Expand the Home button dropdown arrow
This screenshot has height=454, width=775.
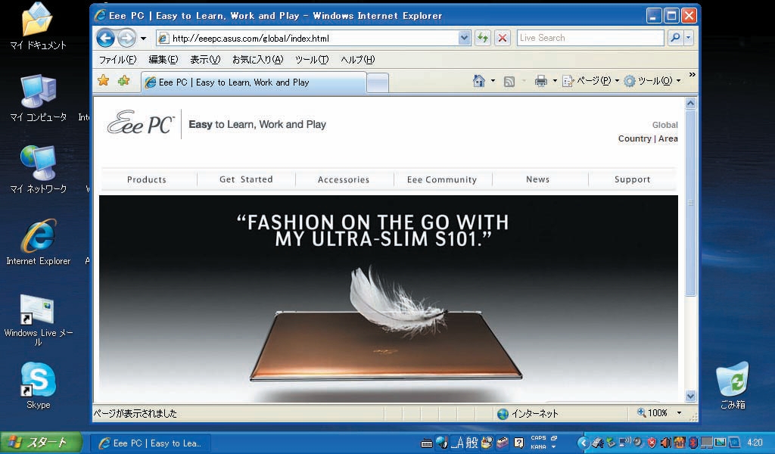coord(493,81)
